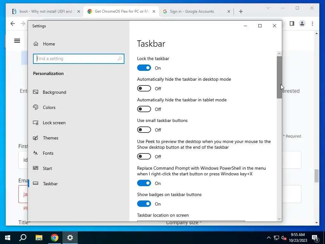
Task: Switch to Chrome from taskbar
Action: point(54,238)
